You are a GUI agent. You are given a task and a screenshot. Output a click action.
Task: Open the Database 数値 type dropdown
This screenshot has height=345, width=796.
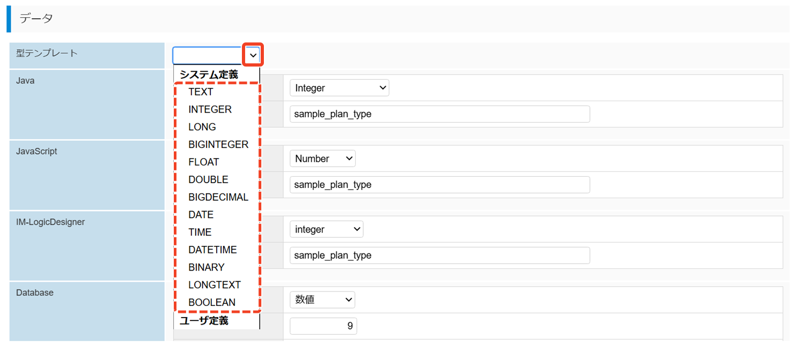point(322,300)
